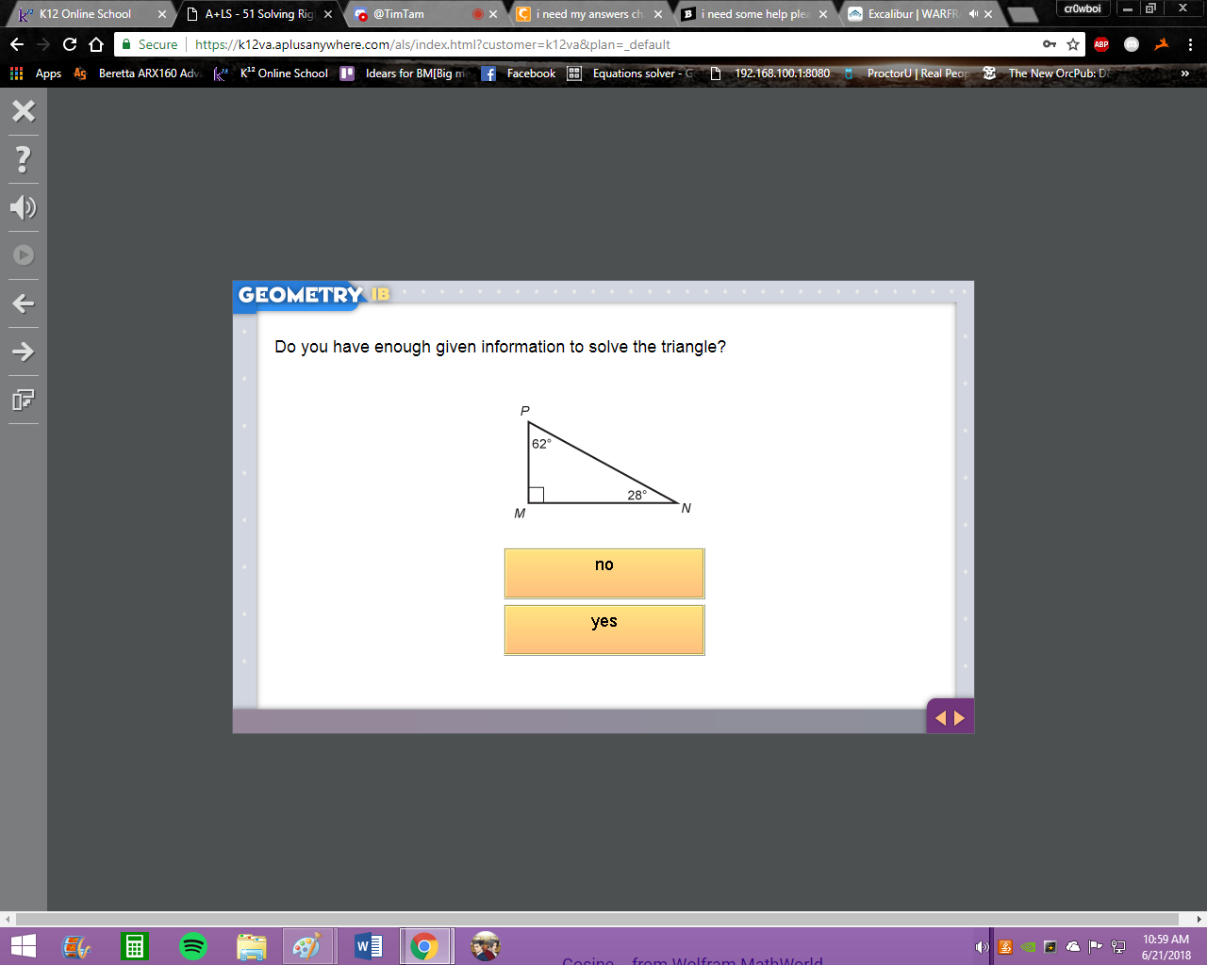Open the Chrome three-dot menu
Image resolution: width=1207 pixels, height=965 pixels.
coord(1190,44)
